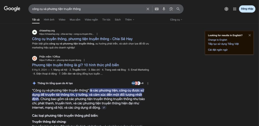Click the chiasehay.org URL breadcrumb
Image resolution: width=259 pixels, height=126 pixels.
[67, 34]
